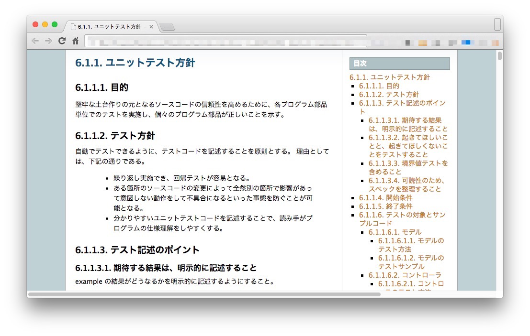Open 6.1.1.3.3. 境界値テストを含めること link
530x336 pixels.
(x=408, y=163)
